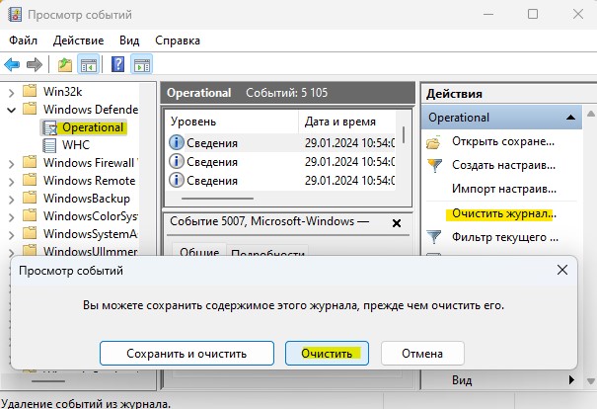The width and height of the screenshot is (597, 409).
Task: Expand the Вид submenu arrow
Action: [x=571, y=380]
